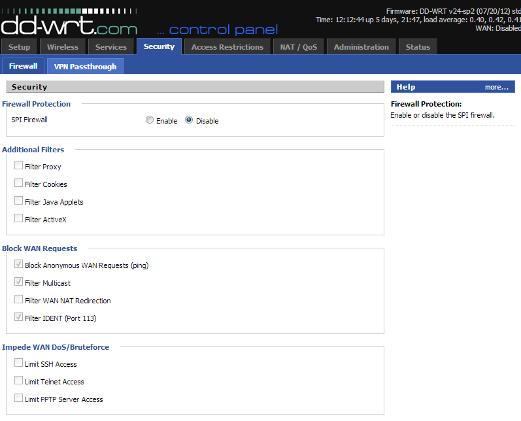Open the Services tab
Viewport: 521px width, 421px height.
(111, 47)
